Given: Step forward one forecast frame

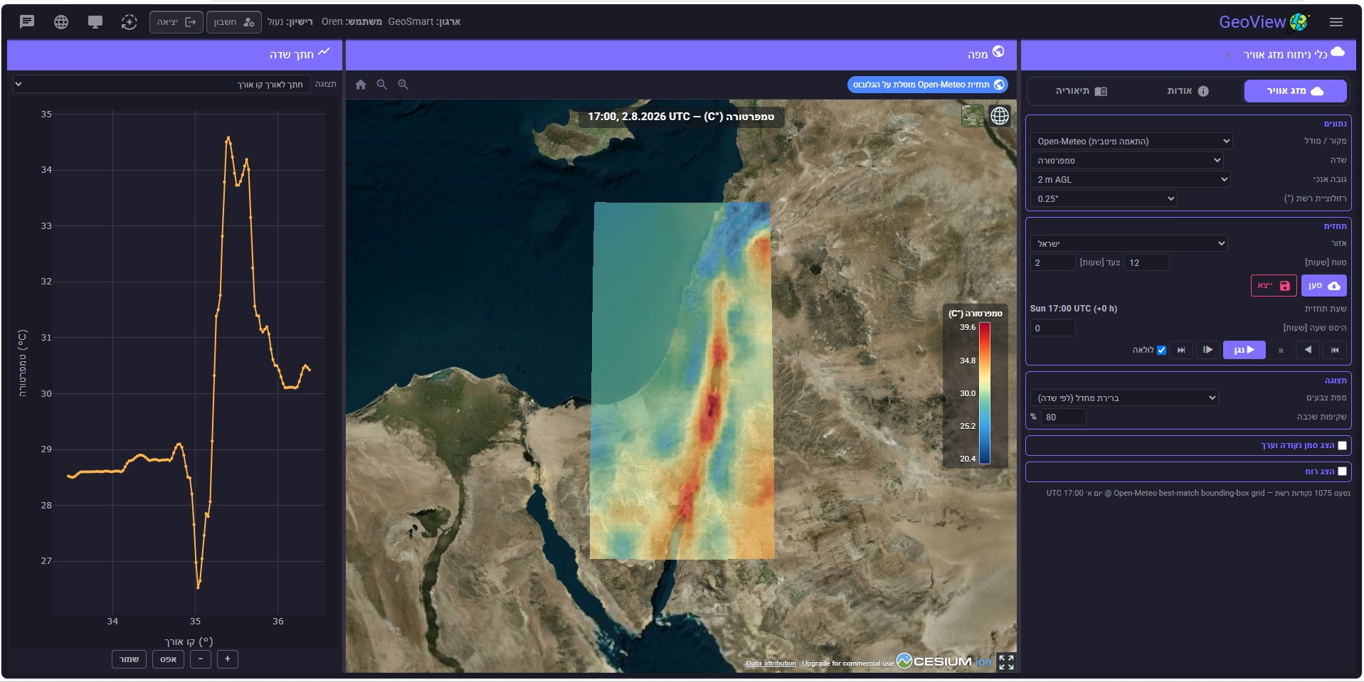Looking at the screenshot, I should (x=1207, y=350).
